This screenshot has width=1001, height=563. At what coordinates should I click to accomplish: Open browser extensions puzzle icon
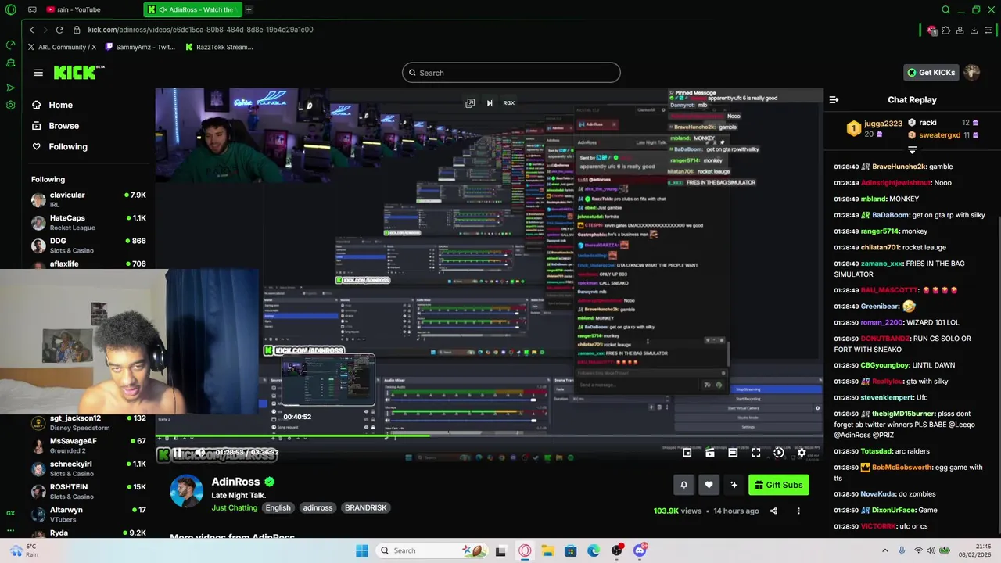(x=945, y=30)
